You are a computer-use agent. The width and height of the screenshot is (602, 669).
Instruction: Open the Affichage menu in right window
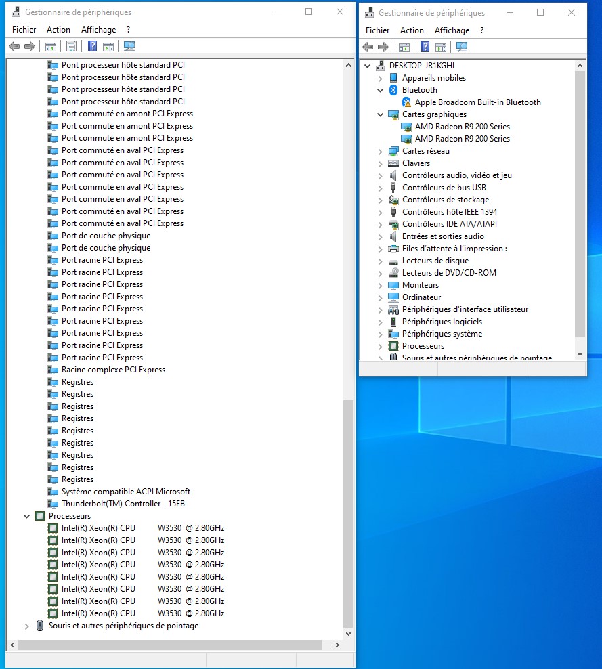pyautogui.click(x=452, y=30)
